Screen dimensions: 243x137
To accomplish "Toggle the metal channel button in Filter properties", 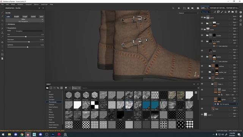I will (x=33, y=17).
